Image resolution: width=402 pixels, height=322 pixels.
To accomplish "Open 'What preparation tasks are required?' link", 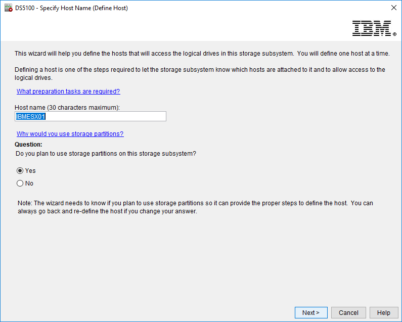I will (x=68, y=91).
